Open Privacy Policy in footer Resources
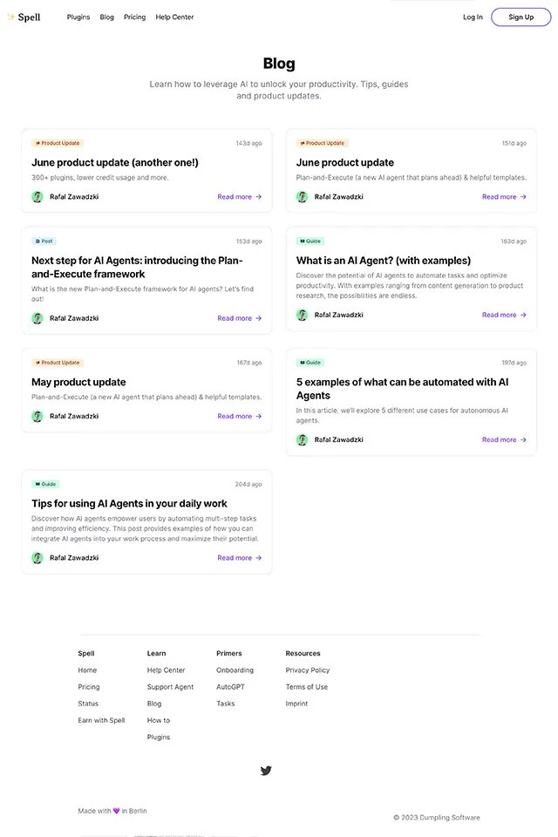 click(308, 670)
